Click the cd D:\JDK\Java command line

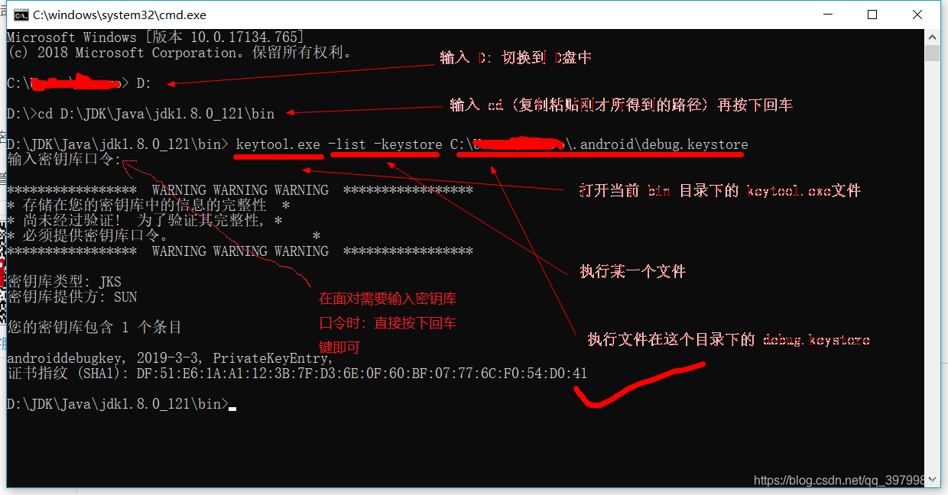[x=141, y=114]
